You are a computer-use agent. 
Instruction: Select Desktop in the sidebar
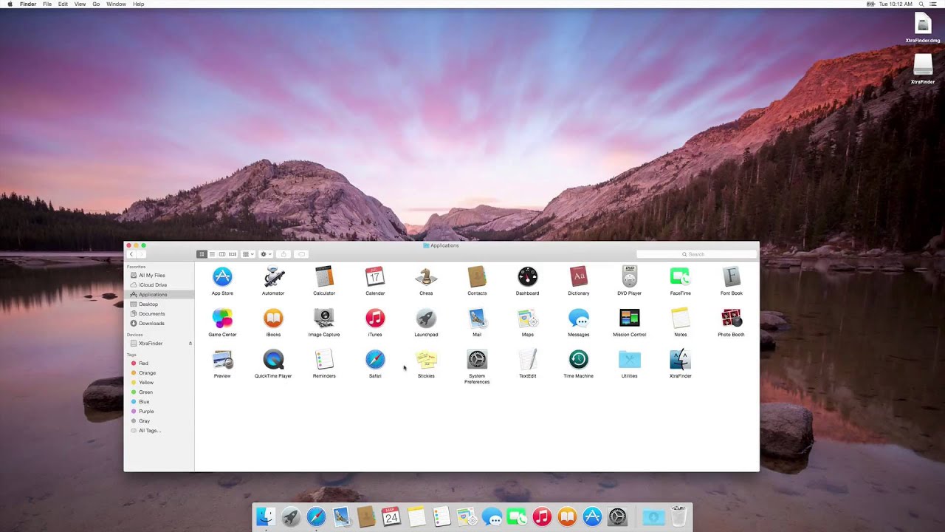[159, 304]
